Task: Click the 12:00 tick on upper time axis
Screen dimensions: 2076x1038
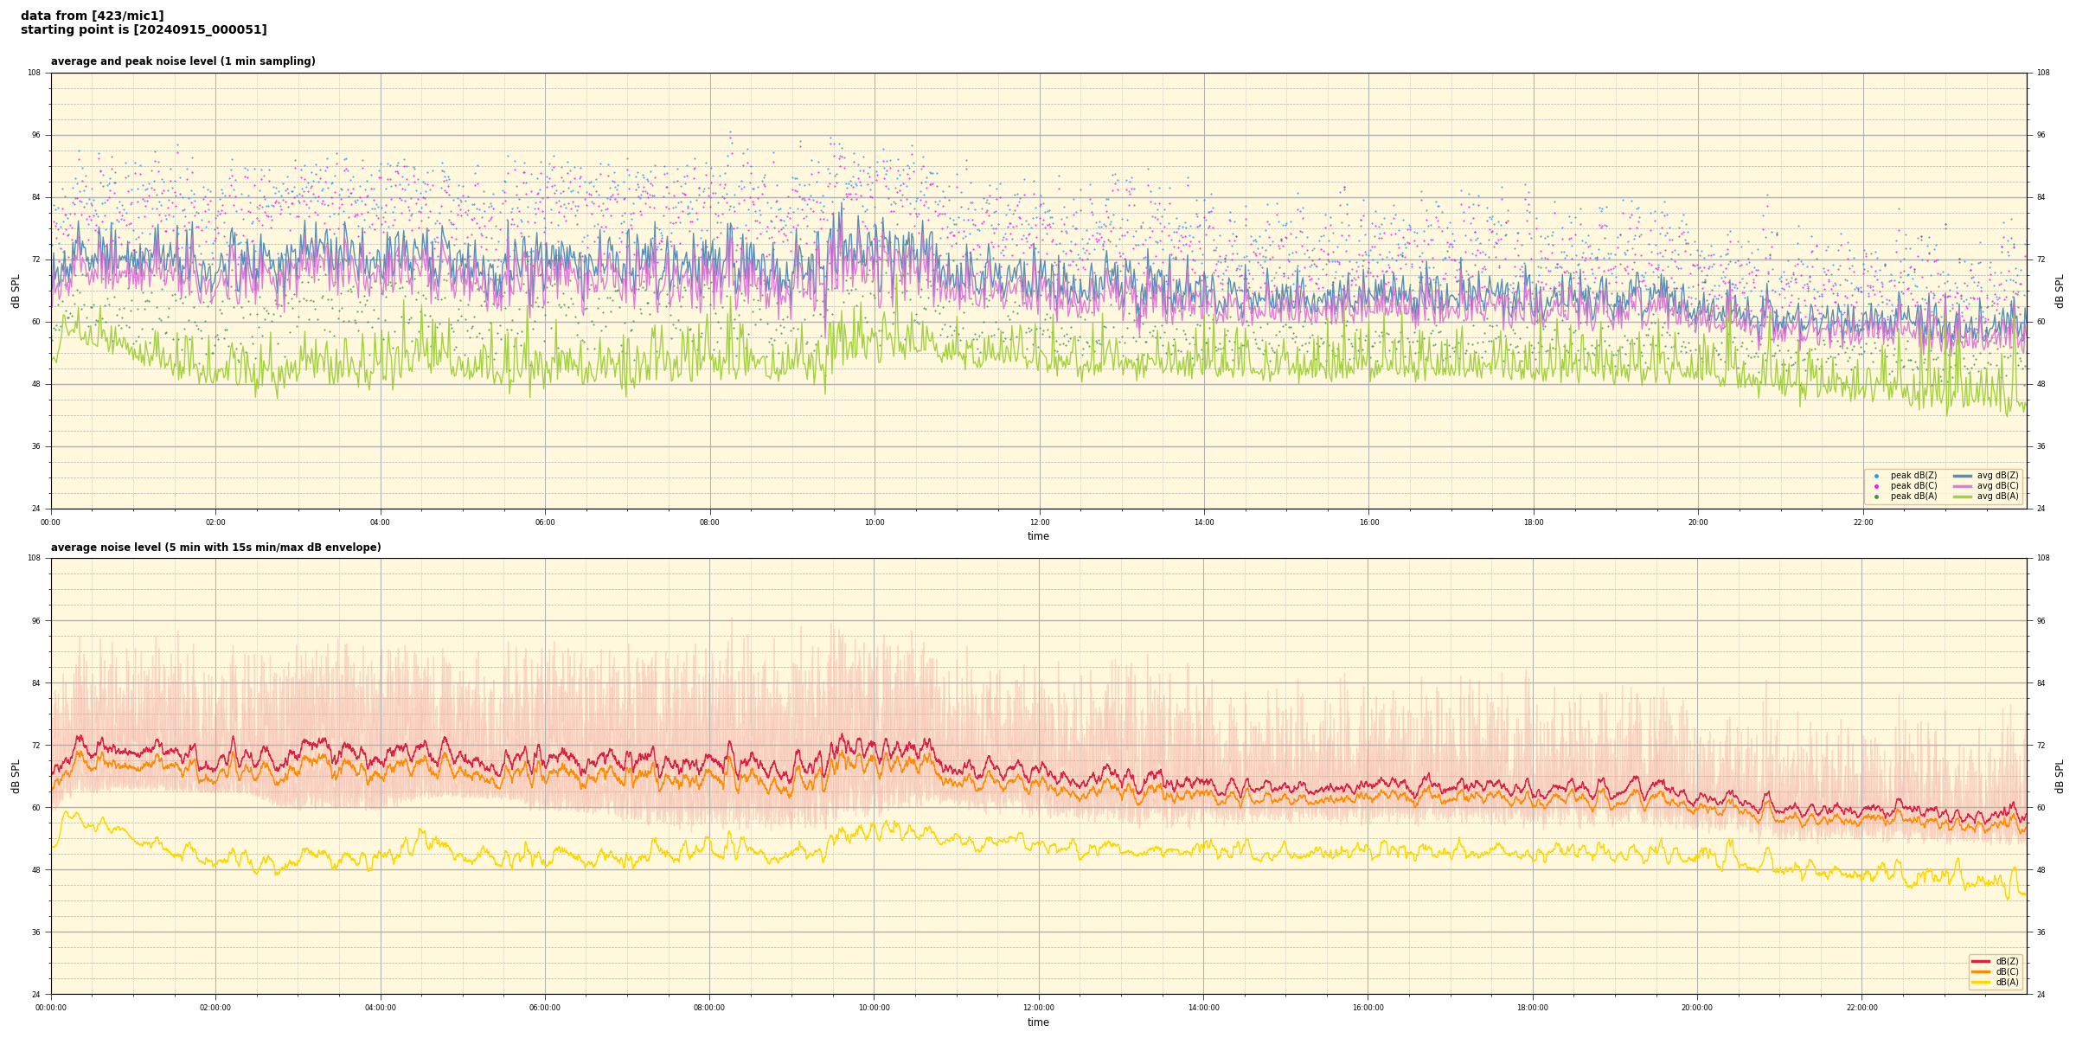Action: [1039, 522]
